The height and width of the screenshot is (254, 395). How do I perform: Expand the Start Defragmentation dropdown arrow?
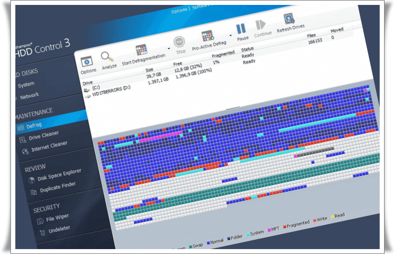[x=169, y=49]
